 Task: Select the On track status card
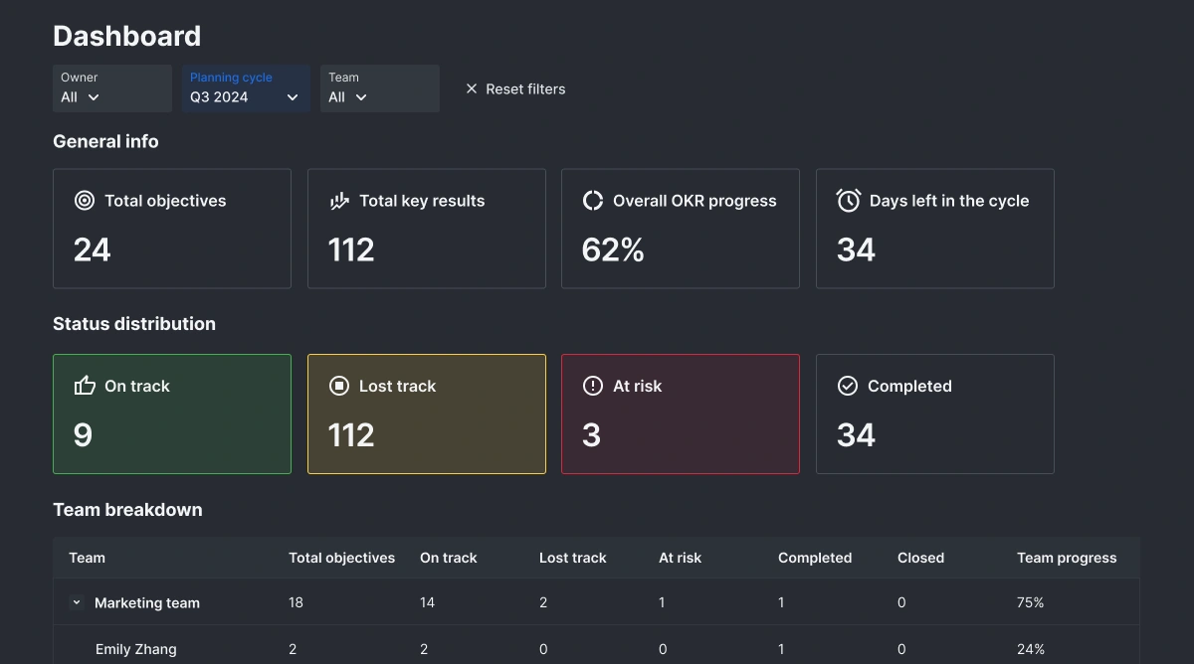[x=171, y=414]
